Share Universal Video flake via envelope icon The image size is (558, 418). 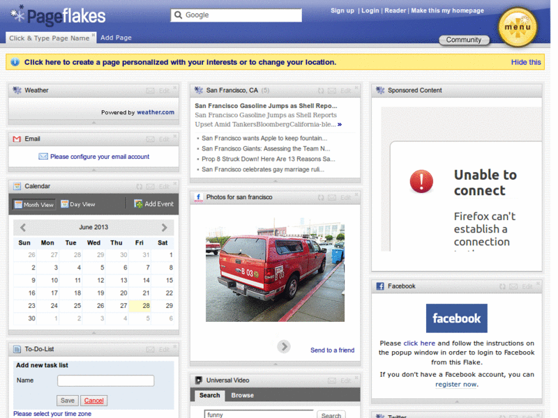pyautogui.click(x=332, y=380)
